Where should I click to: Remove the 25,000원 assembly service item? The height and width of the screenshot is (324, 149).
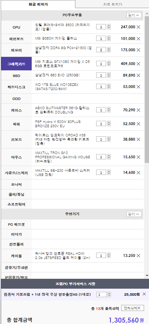point(144,294)
